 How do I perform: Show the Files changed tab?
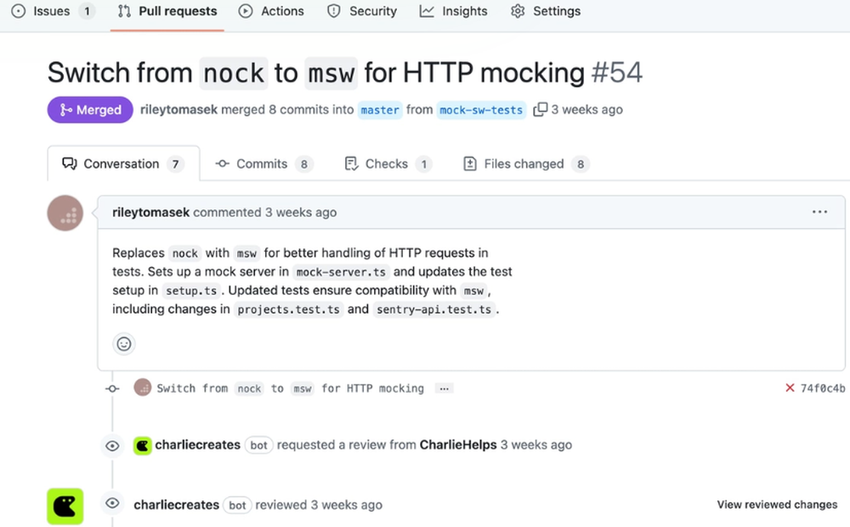[524, 164]
